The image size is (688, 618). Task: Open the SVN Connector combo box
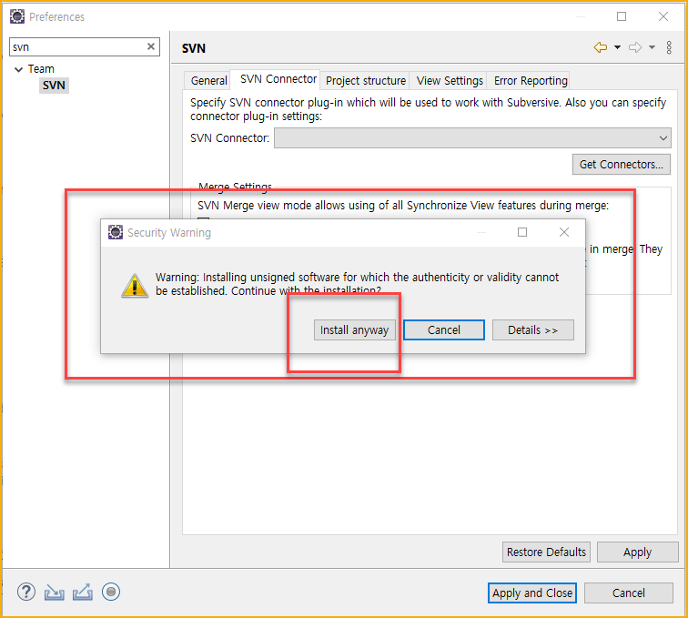click(472, 137)
